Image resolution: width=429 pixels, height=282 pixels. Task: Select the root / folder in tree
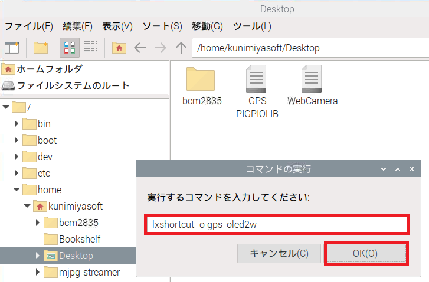tap(22, 107)
